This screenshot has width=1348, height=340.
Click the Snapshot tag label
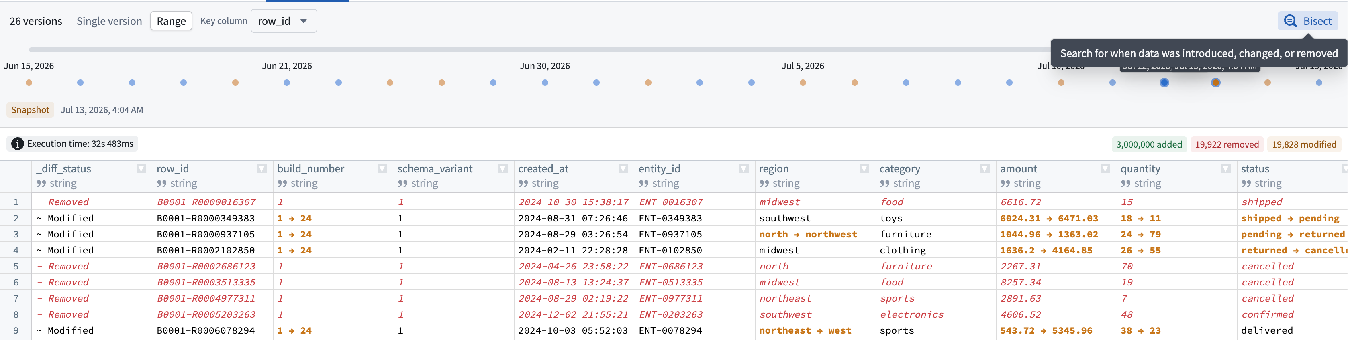point(31,110)
